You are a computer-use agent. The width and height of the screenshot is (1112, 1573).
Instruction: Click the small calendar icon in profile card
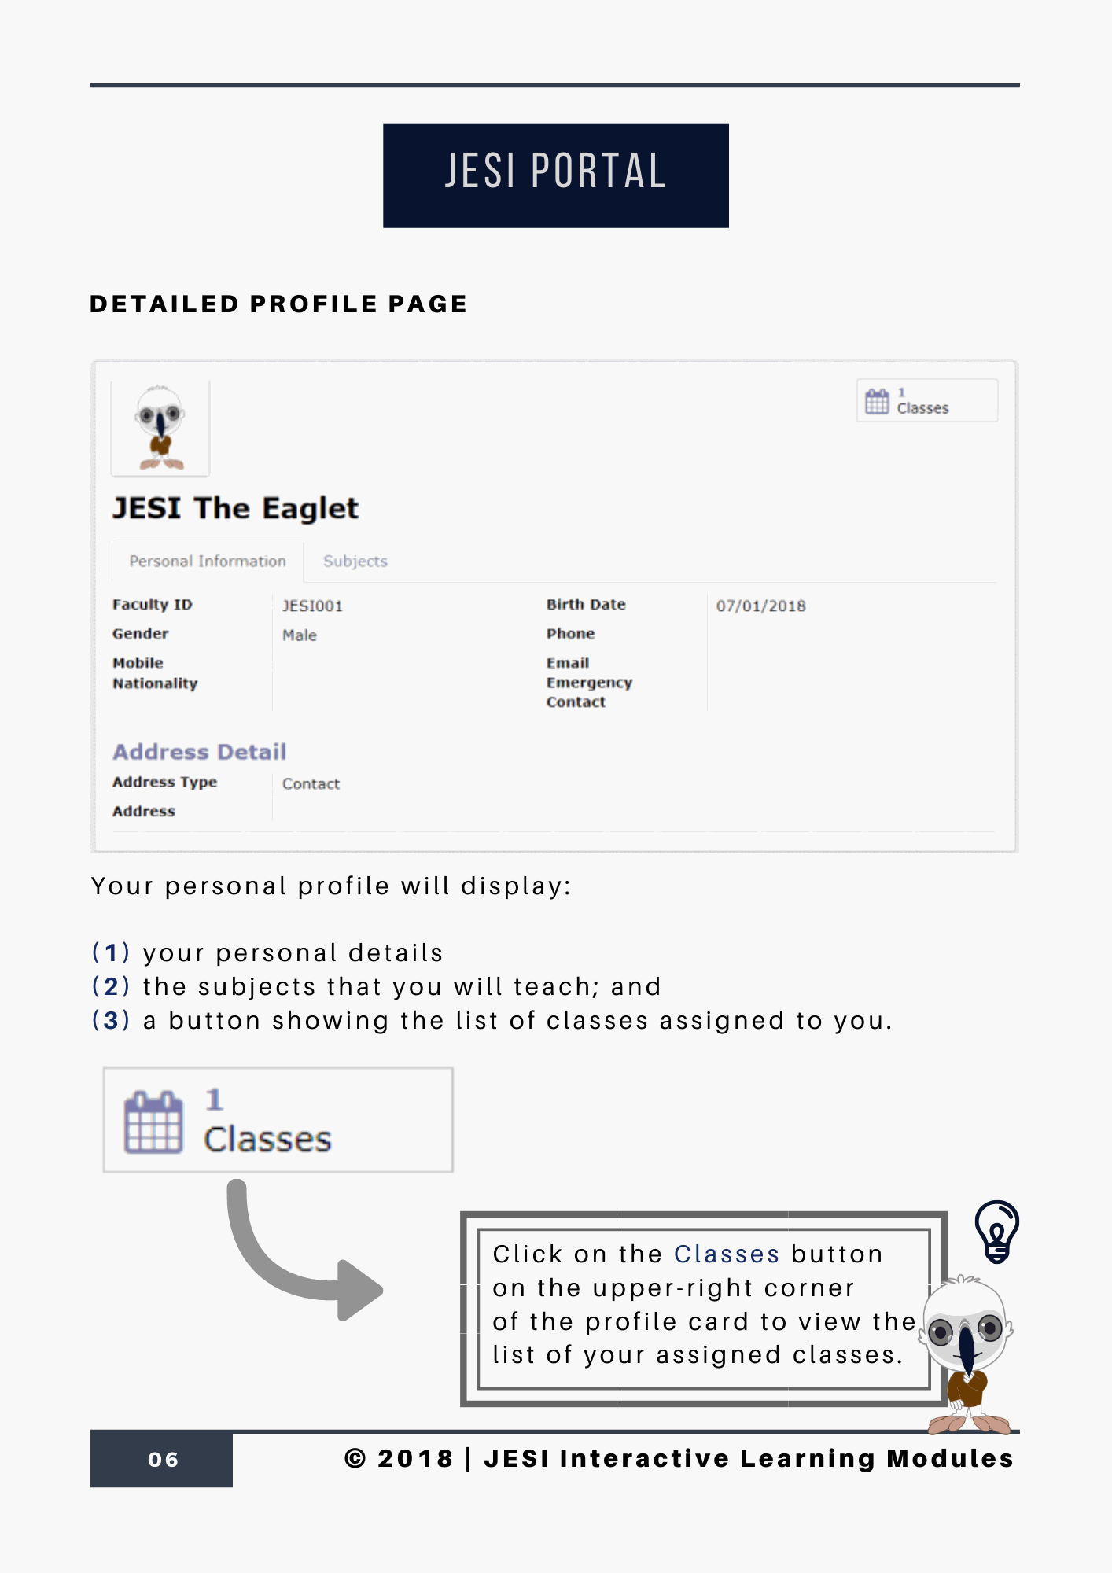tap(877, 401)
